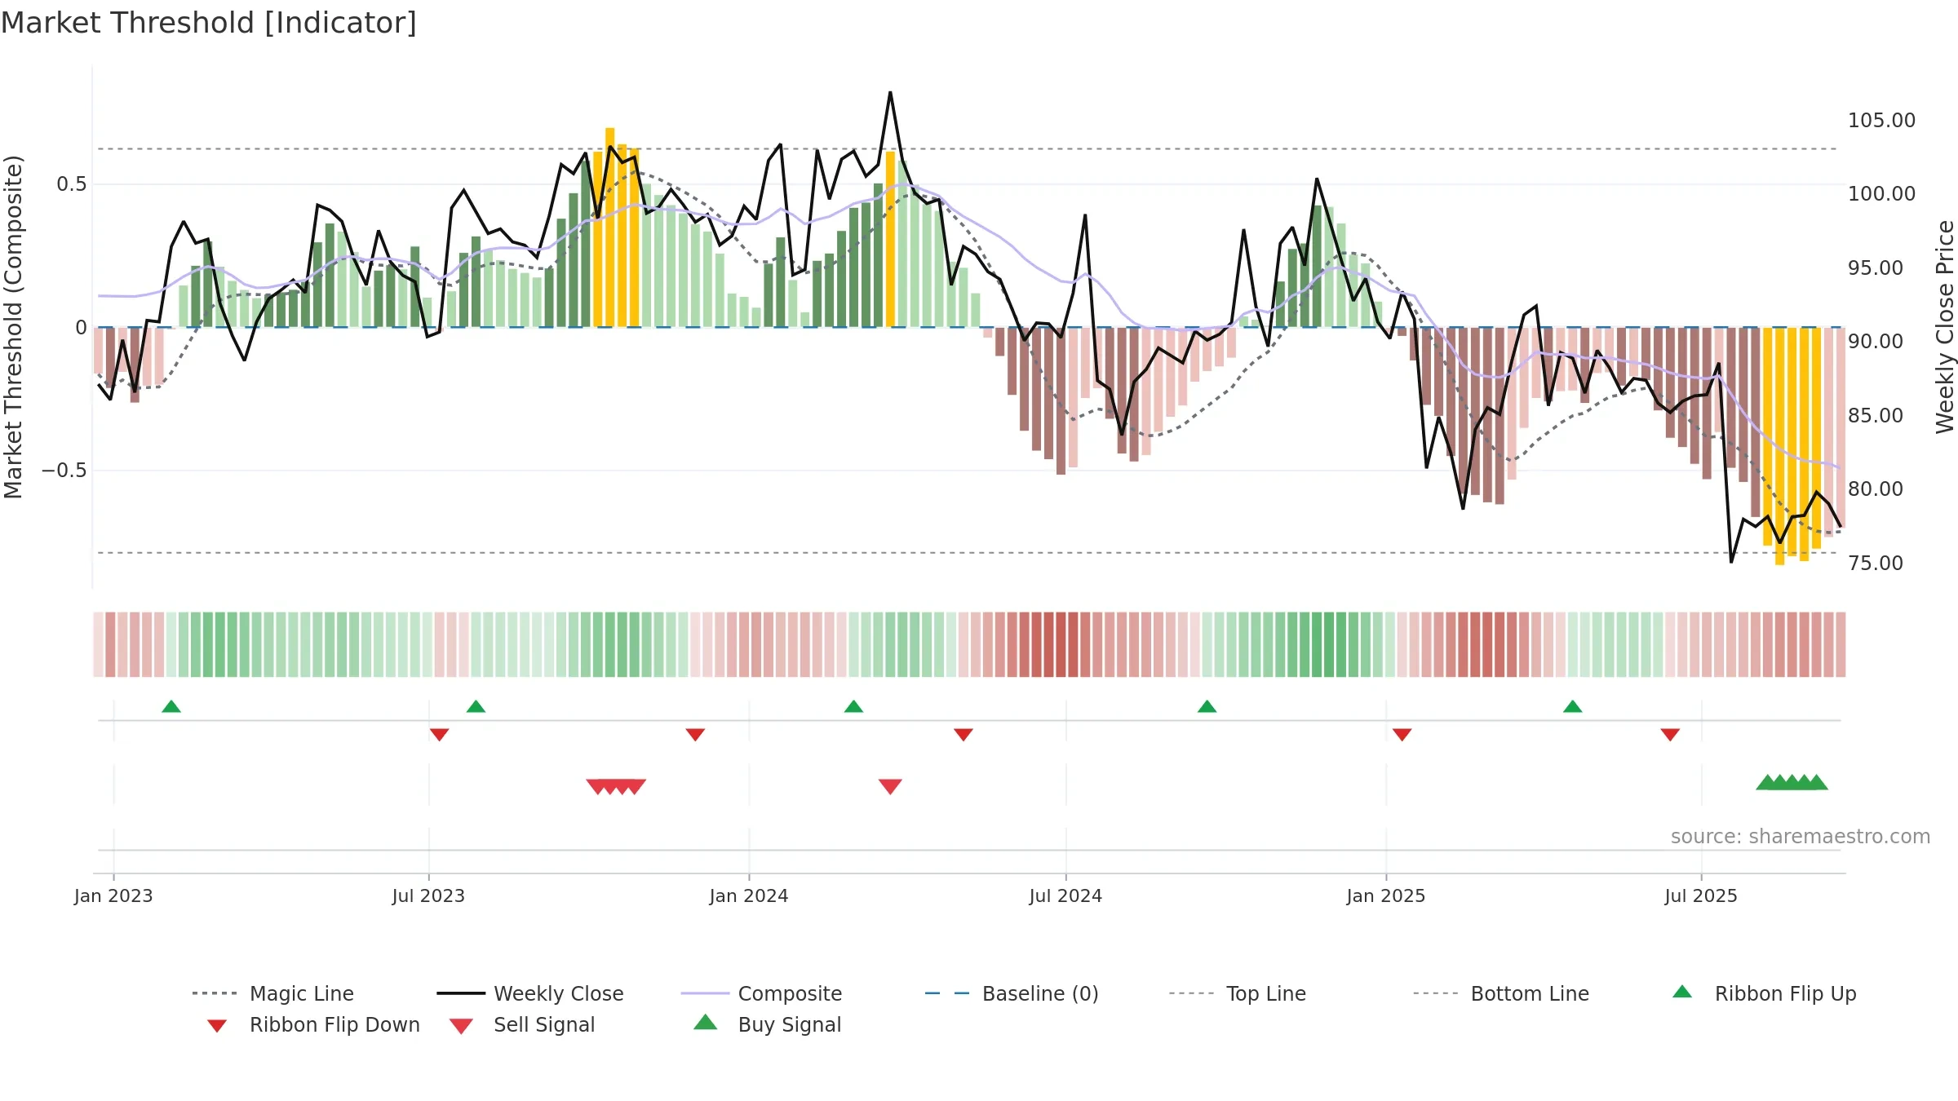Click the dark green ribbon segment around late 2024
The image size is (1958, 1101).
pos(1329,644)
